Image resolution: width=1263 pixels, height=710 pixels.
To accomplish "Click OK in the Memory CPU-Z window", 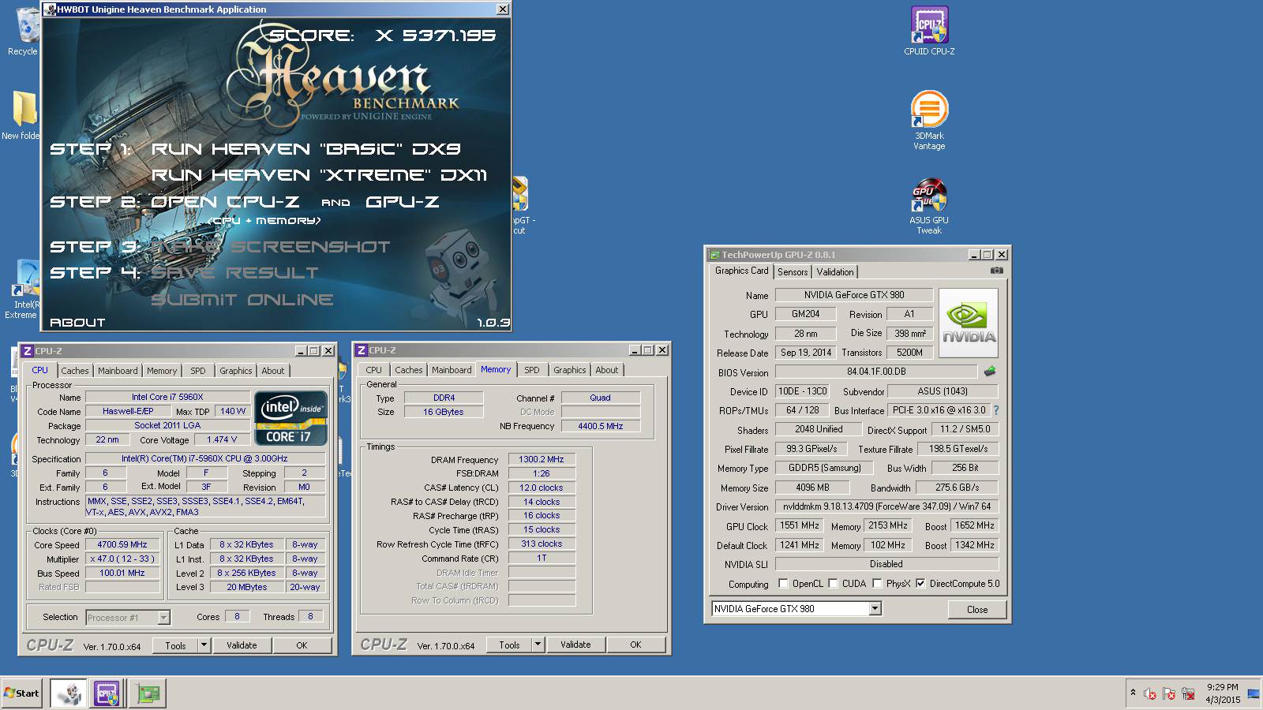I will point(635,645).
